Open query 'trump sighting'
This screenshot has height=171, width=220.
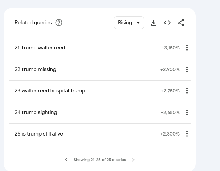tap(40, 112)
